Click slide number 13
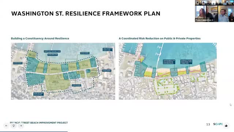Image resolution: width=234 pixels, height=132 pixels. pyautogui.click(x=208, y=124)
